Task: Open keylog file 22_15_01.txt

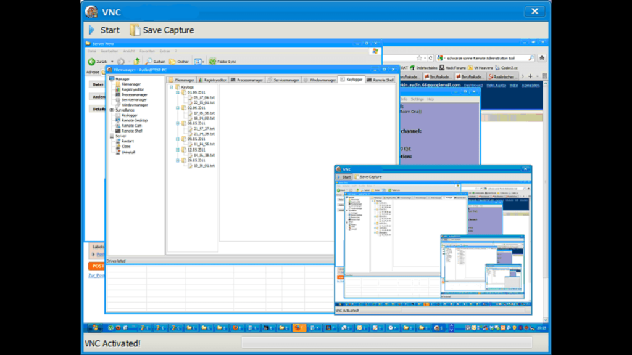Action: 204,103
